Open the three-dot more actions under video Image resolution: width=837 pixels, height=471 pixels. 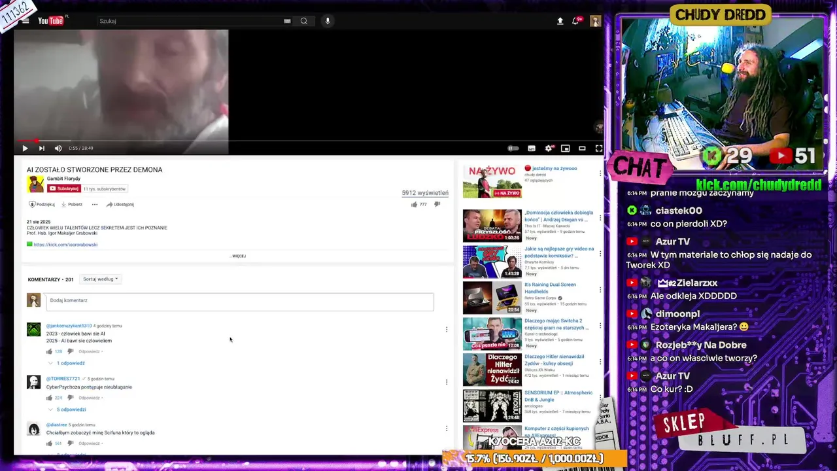tap(94, 204)
